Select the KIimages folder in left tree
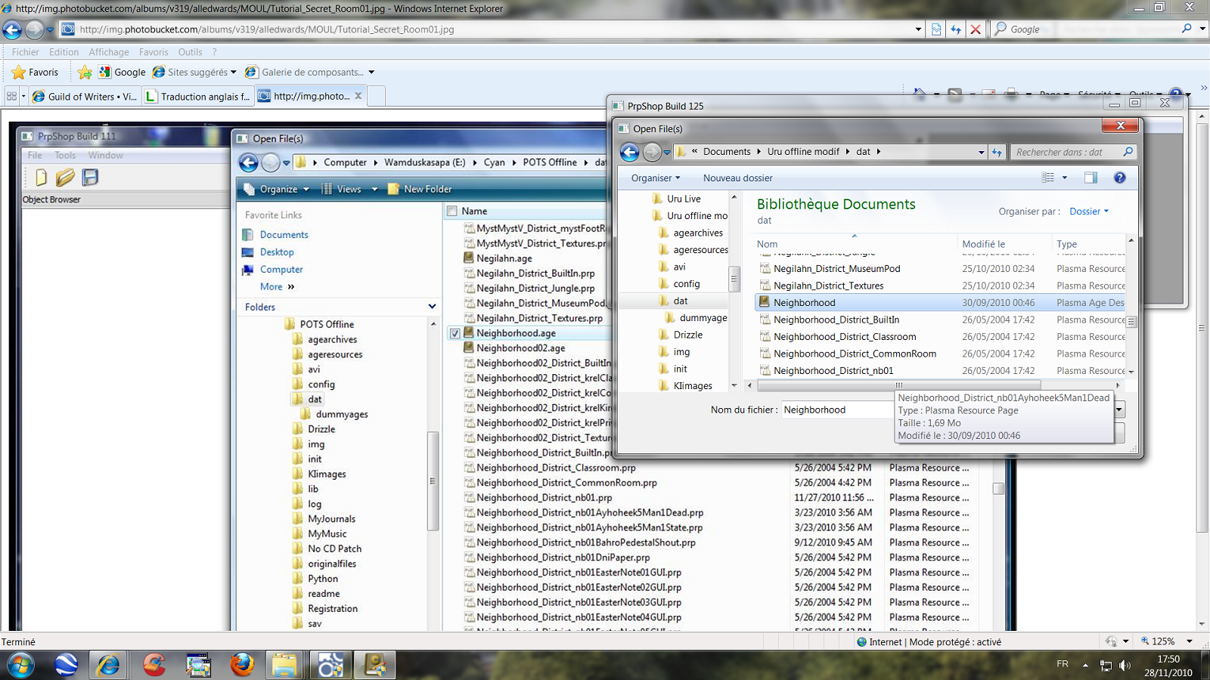 [327, 474]
